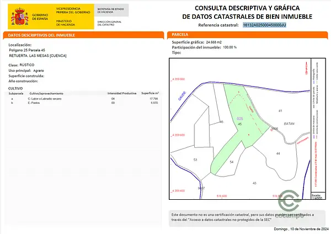331x234 pixels.
Task: Click parcel number 54 on map
Action: pyautogui.click(x=232, y=162)
